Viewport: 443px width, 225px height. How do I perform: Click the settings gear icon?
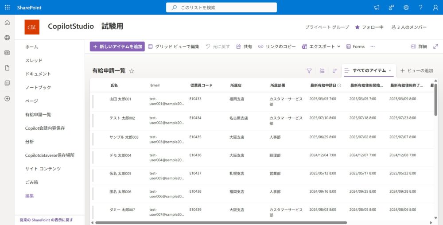pyautogui.click(x=406, y=8)
